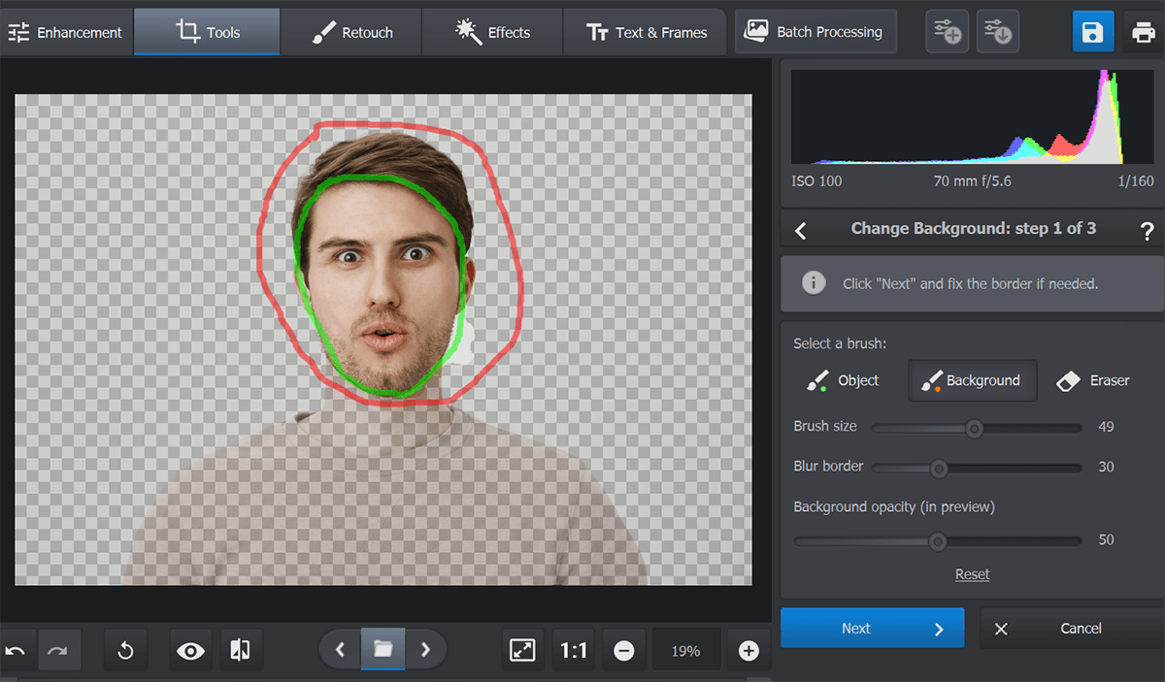Select the Background brush
The image size is (1165, 682).
point(972,380)
